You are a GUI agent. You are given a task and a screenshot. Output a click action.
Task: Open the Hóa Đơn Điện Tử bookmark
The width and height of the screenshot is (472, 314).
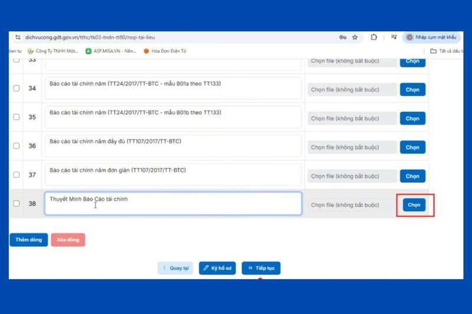click(165, 51)
